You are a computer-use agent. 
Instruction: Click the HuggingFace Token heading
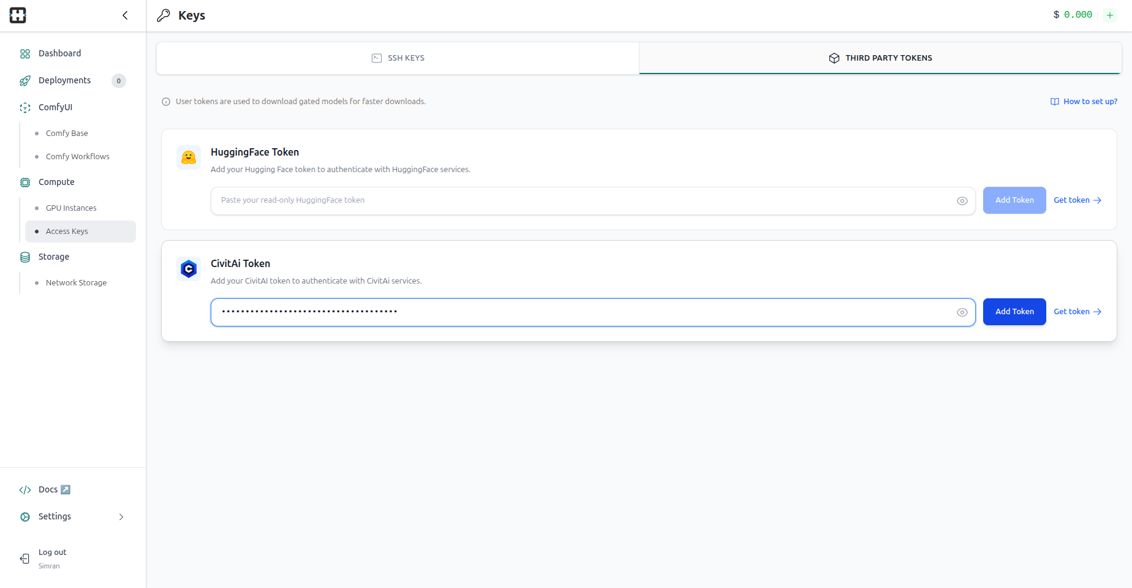255,152
